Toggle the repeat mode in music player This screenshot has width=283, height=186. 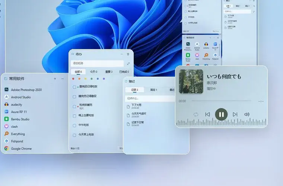click(x=196, y=115)
